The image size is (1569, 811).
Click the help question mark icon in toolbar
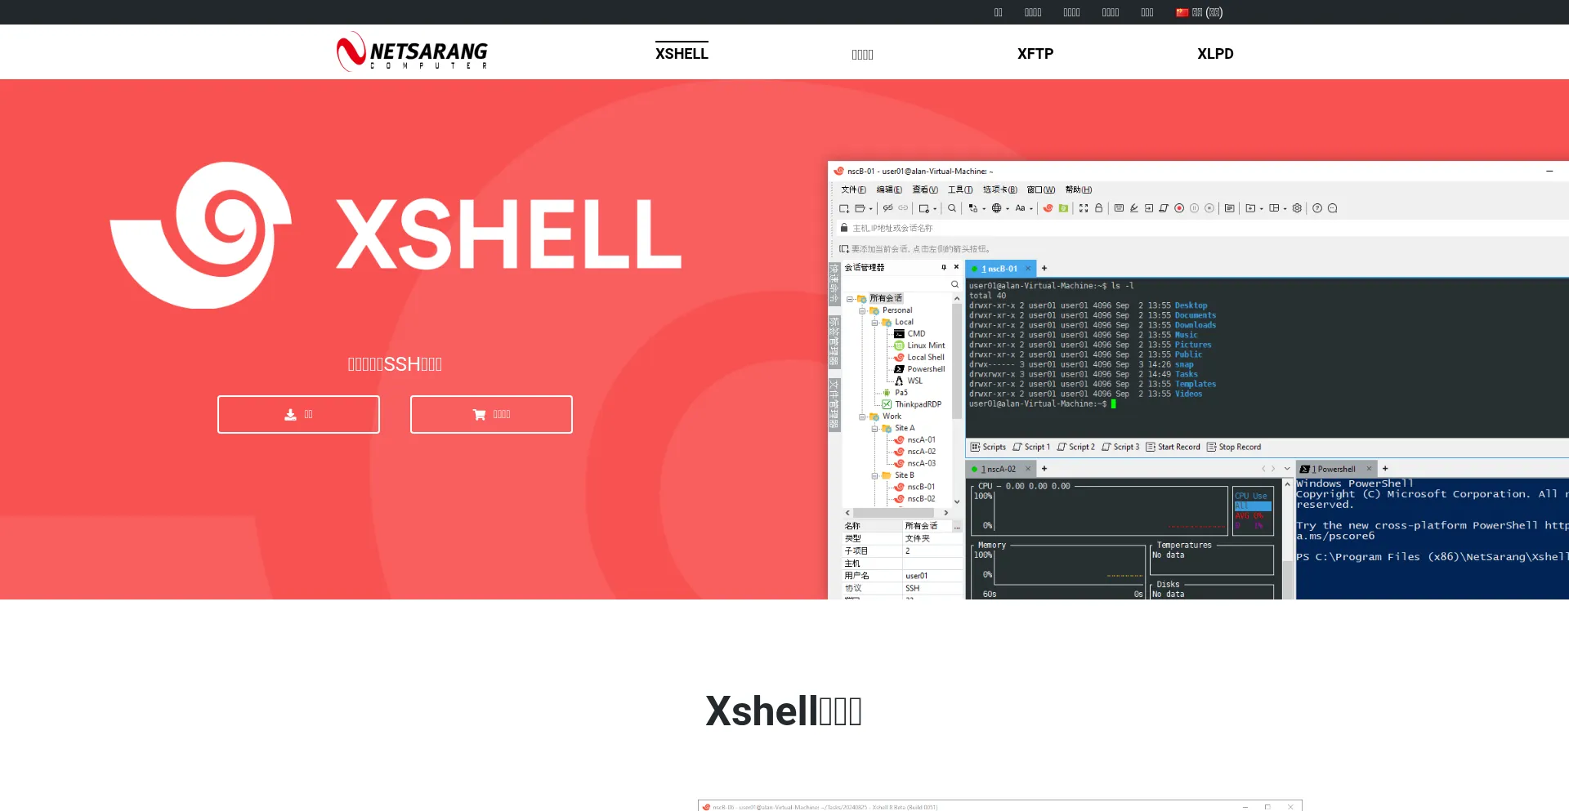(x=1317, y=208)
